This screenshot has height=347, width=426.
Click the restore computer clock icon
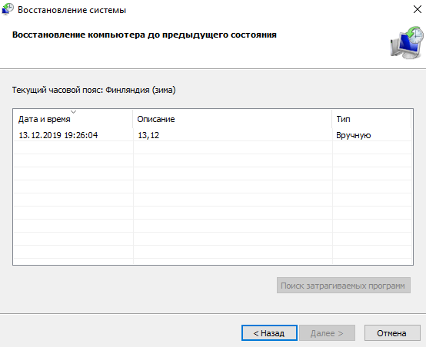[x=407, y=42]
